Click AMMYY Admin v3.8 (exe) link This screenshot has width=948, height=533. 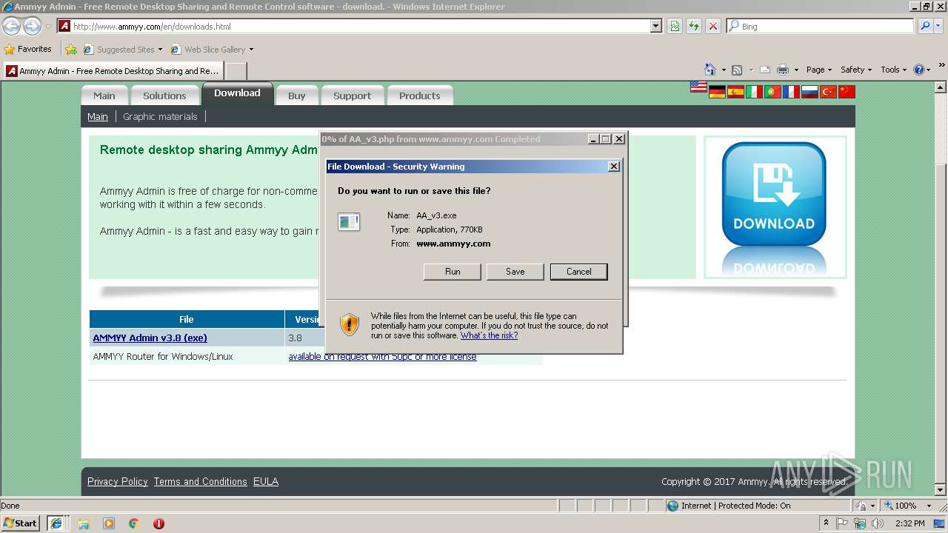(x=150, y=338)
